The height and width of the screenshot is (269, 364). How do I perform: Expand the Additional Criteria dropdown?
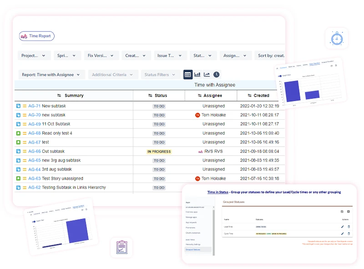coord(111,74)
